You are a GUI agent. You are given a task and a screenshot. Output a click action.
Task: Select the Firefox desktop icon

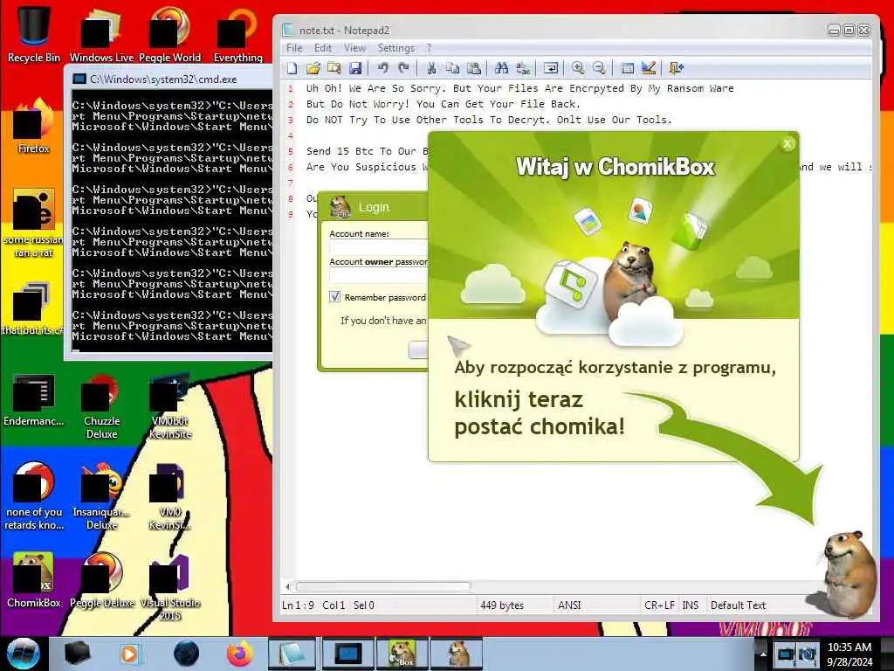click(34, 126)
